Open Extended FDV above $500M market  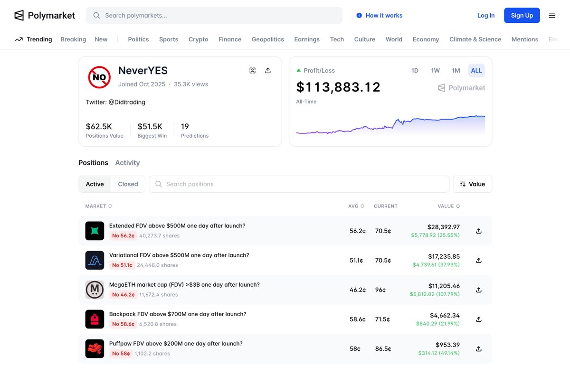tap(177, 225)
